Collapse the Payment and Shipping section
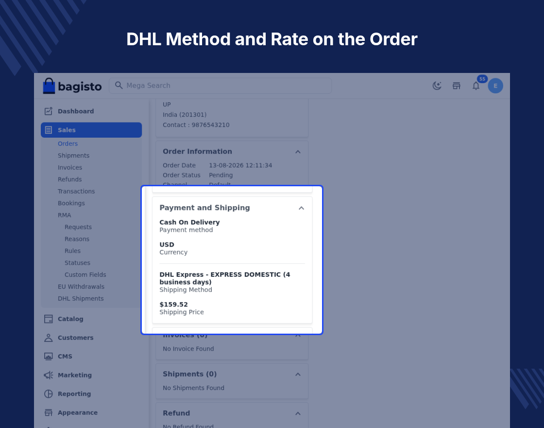 coord(301,208)
